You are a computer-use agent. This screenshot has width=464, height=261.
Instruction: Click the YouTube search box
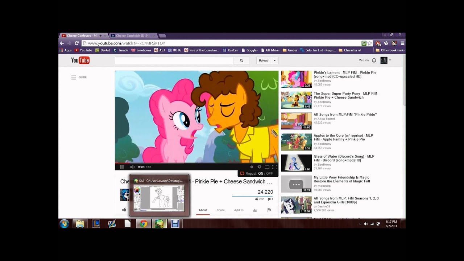click(x=174, y=61)
